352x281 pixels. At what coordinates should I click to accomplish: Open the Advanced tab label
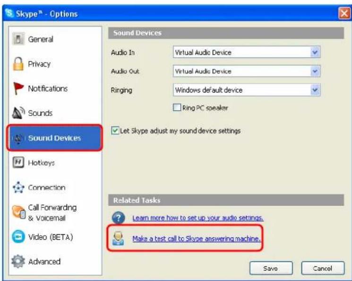[x=44, y=261]
